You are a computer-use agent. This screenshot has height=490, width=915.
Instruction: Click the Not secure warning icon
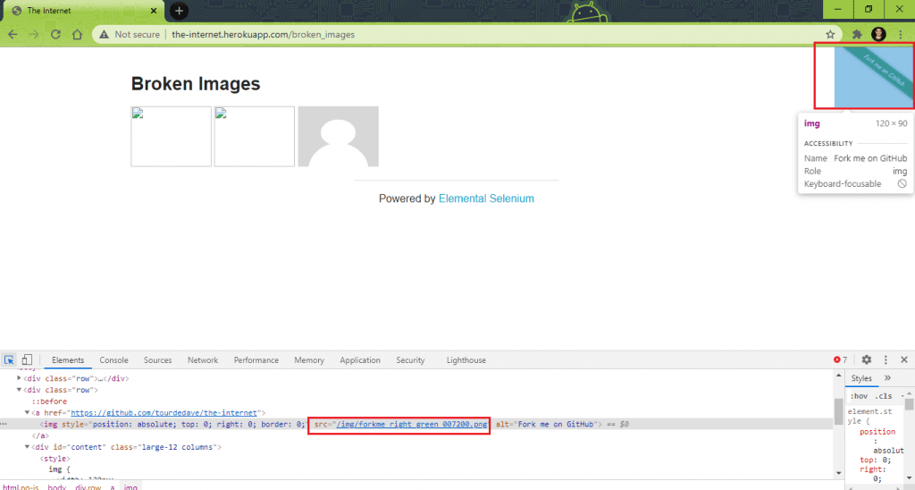[104, 35]
